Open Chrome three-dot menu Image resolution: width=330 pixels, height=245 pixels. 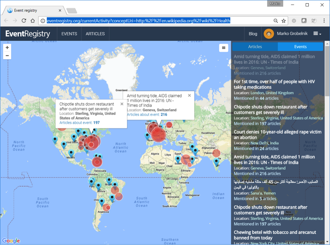tap(324, 21)
